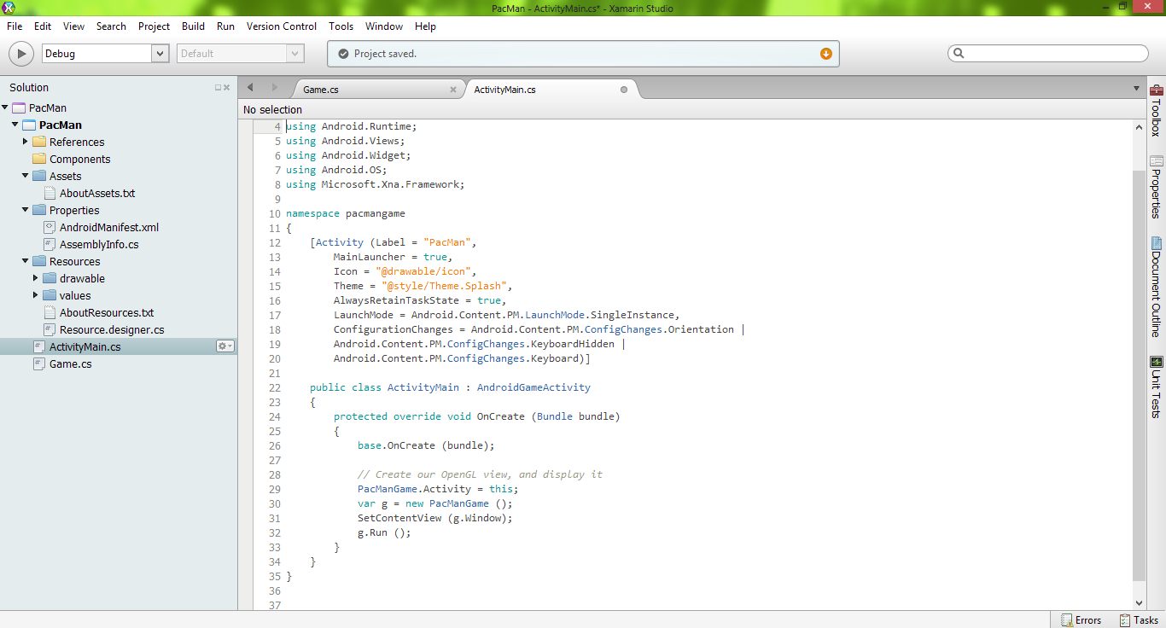The height and width of the screenshot is (628, 1166).
Task: Open the Errors pad at the bottom
Action: 1081,619
